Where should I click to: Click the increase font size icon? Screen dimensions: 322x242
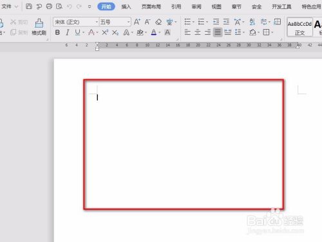[x=137, y=22]
